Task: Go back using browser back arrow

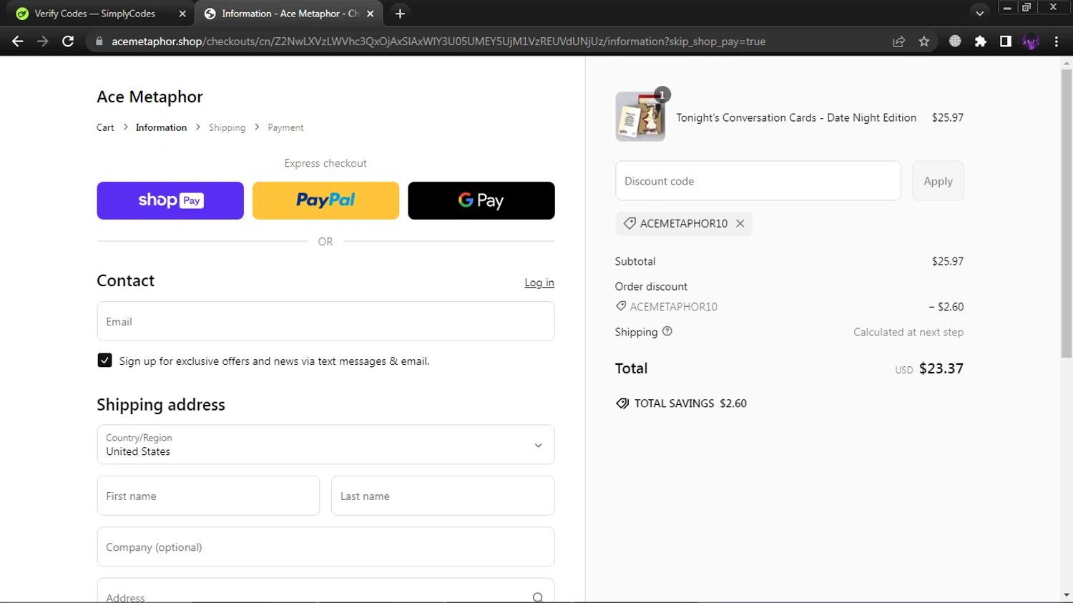Action: (x=17, y=41)
